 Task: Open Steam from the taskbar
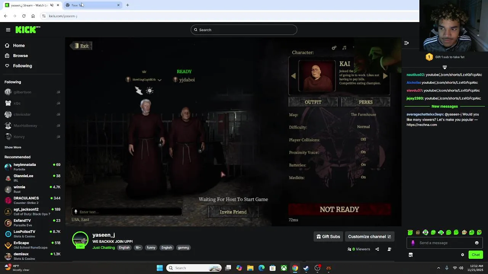coord(306,268)
